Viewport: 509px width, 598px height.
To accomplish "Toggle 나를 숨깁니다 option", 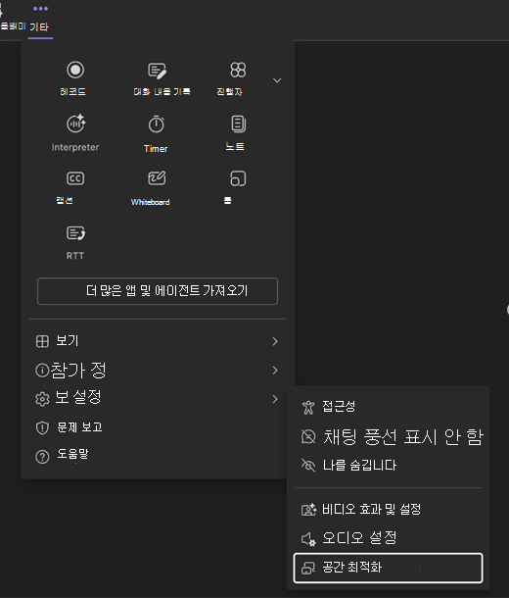I will pos(388,465).
